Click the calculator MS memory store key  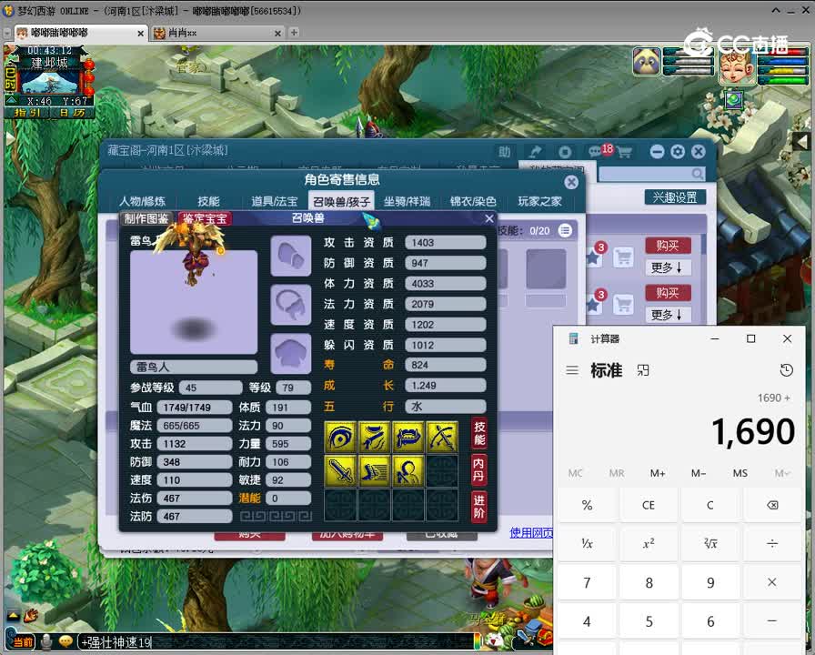(740, 473)
